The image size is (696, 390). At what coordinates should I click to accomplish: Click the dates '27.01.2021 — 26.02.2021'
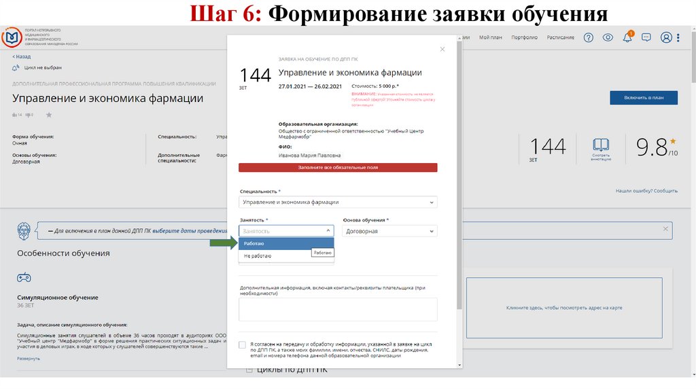(x=310, y=86)
